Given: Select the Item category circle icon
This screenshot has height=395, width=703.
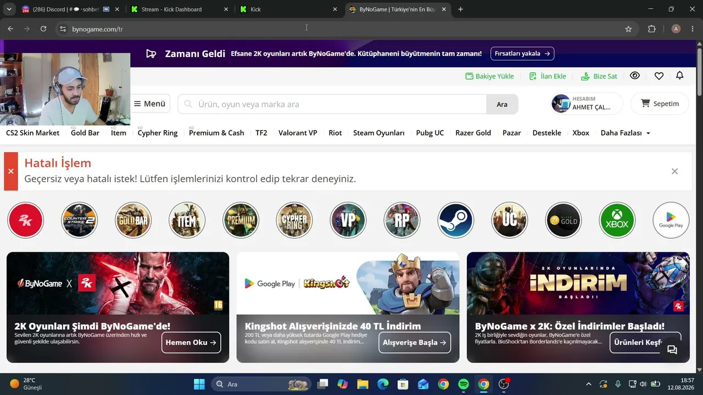Looking at the screenshot, I should (x=187, y=221).
